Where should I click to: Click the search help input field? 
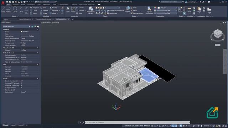pos(171,2)
